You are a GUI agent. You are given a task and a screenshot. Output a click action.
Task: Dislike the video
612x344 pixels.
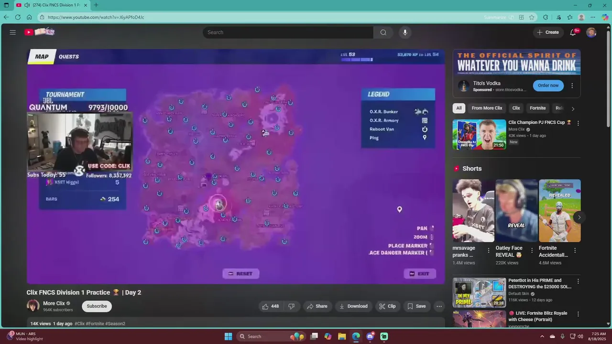tap(291, 306)
